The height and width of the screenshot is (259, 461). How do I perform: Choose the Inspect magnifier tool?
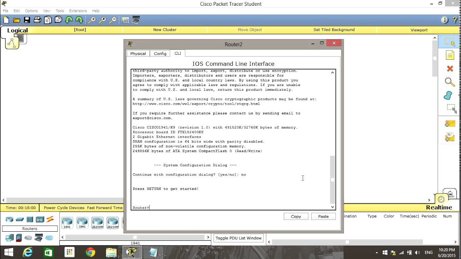pos(450,82)
